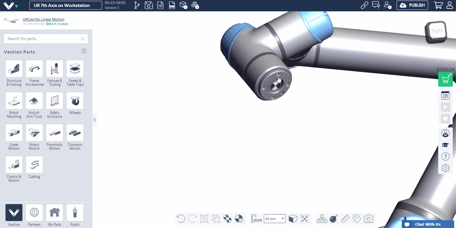Click the solid cube view icon
456x228 pixels.
(293, 219)
